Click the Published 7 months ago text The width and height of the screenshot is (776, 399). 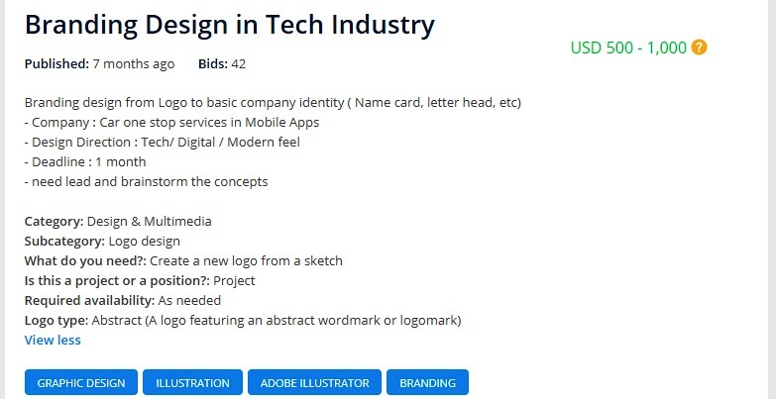(99, 64)
